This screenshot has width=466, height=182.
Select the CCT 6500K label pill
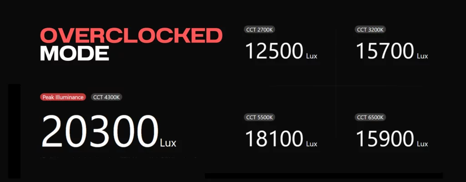point(370,118)
